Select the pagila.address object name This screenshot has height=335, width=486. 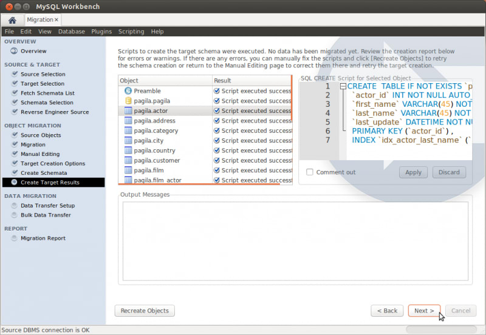(x=154, y=121)
